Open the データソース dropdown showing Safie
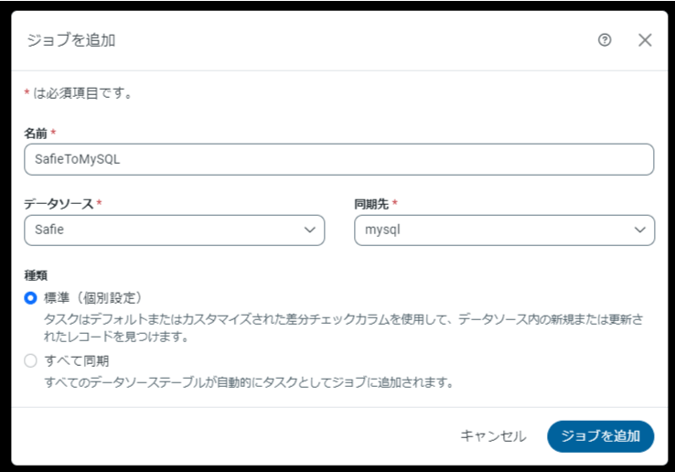The width and height of the screenshot is (675, 472). click(165, 231)
